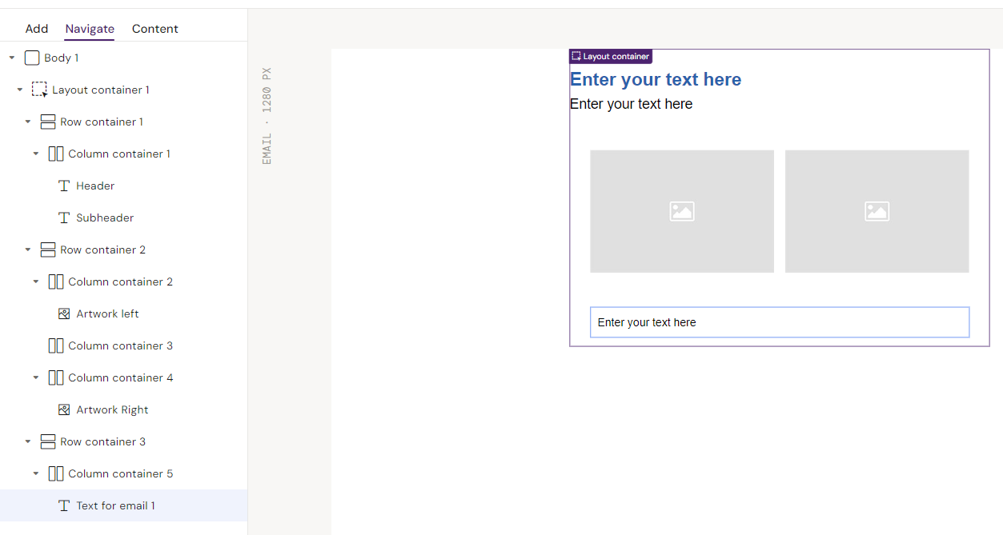This screenshot has width=1003, height=535.
Task: Click the Column container 3 icon
Action: coord(56,345)
